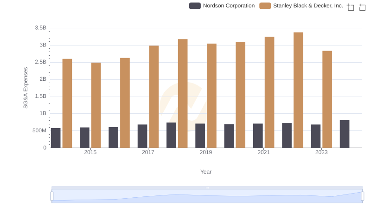Click the 2B y-axis label
Image resolution: width=371 pixels, height=214 pixels.
click(43, 79)
